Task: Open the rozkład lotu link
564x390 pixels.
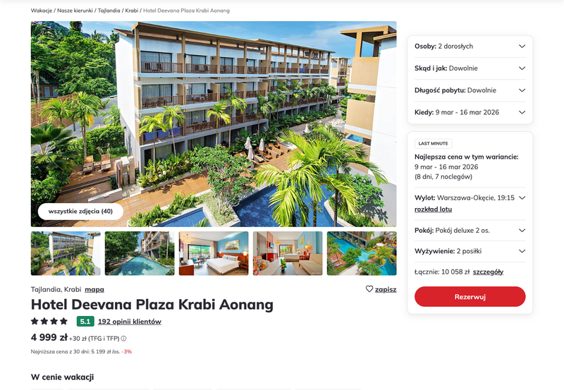Action: point(433,209)
